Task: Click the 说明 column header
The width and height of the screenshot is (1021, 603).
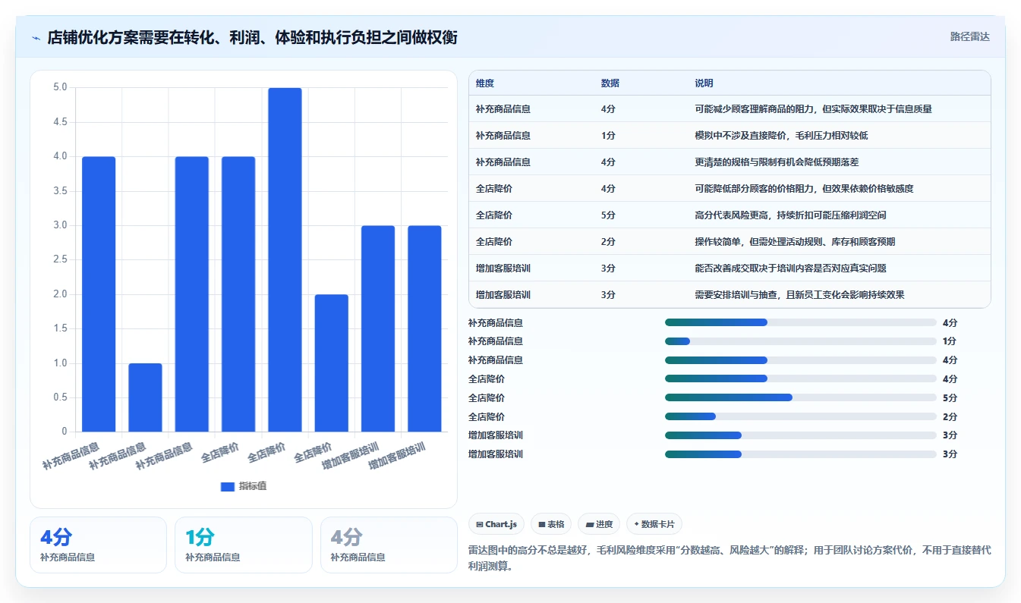Action: [704, 83]
